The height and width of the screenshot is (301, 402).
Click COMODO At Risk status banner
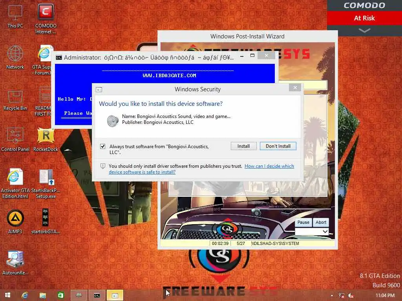pyautogui.click(x=364, y=18)
